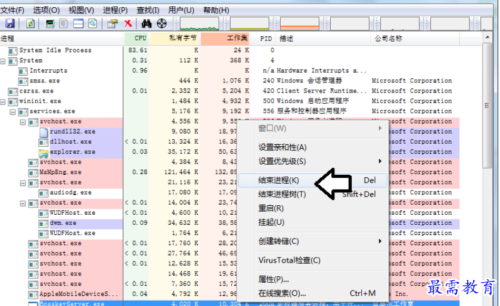Select the crosshair find window target icon
500x306 pixels.
(161, 23)
